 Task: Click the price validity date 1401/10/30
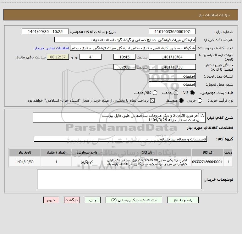point(172,67)
